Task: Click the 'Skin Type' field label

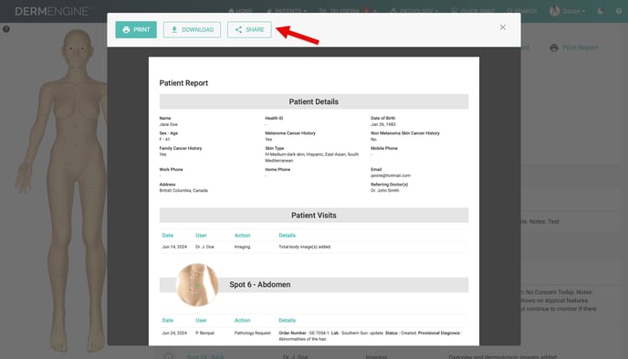Action: 275,148
